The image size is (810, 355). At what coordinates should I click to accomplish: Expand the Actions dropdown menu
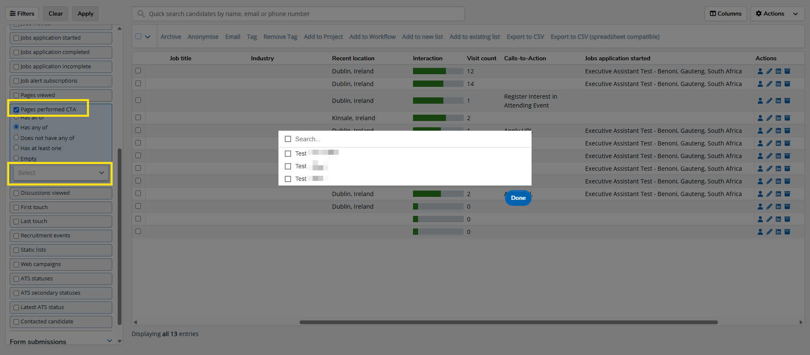coord(777,13)
